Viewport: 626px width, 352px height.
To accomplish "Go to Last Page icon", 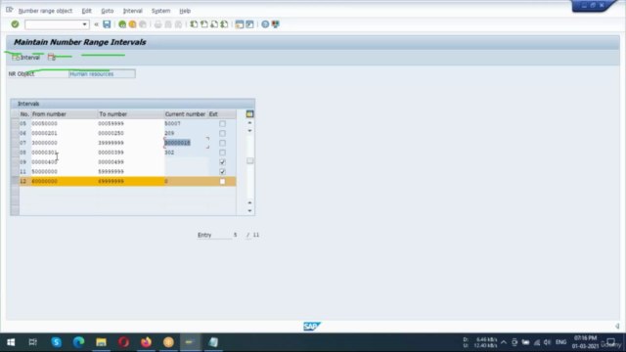I will 224,24.
